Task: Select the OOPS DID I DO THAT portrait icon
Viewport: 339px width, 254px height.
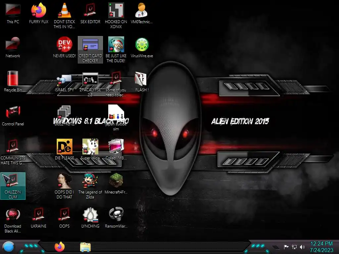Action: (x=65, y=186)
